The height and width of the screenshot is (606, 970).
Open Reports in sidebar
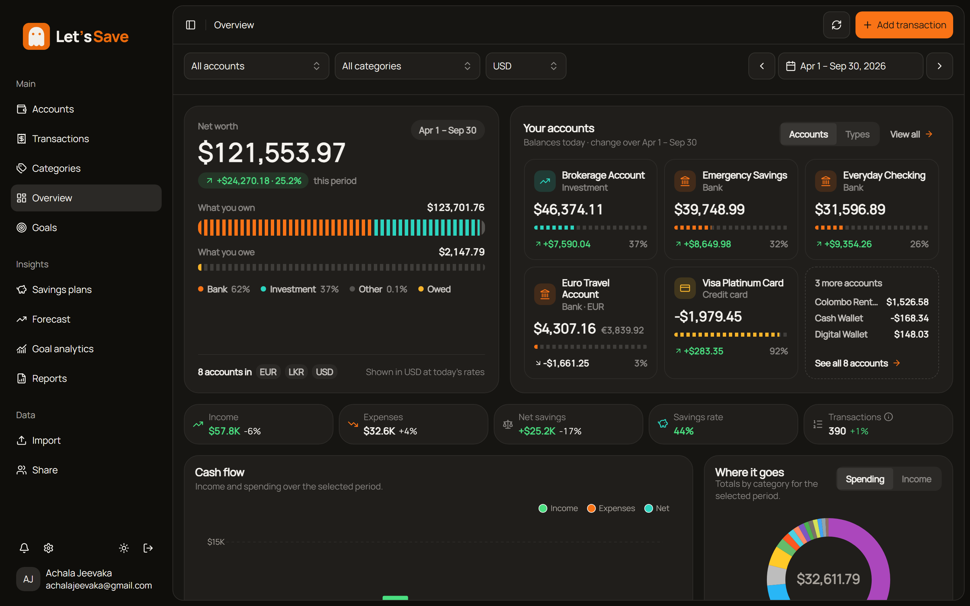point(86,378)
